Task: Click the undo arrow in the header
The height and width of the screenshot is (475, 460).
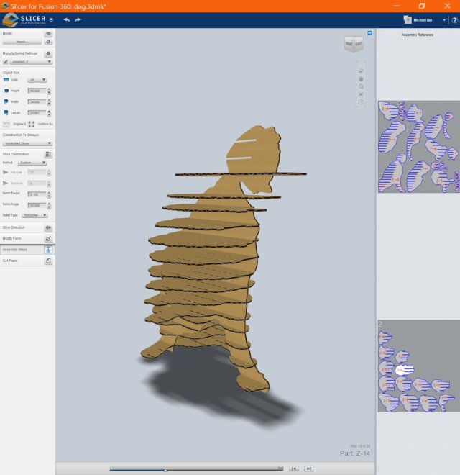Action: point(67,19)
